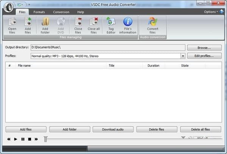Click the status bar resize grip
This screenshot has height=154, width=227.
tap(223, 150)
